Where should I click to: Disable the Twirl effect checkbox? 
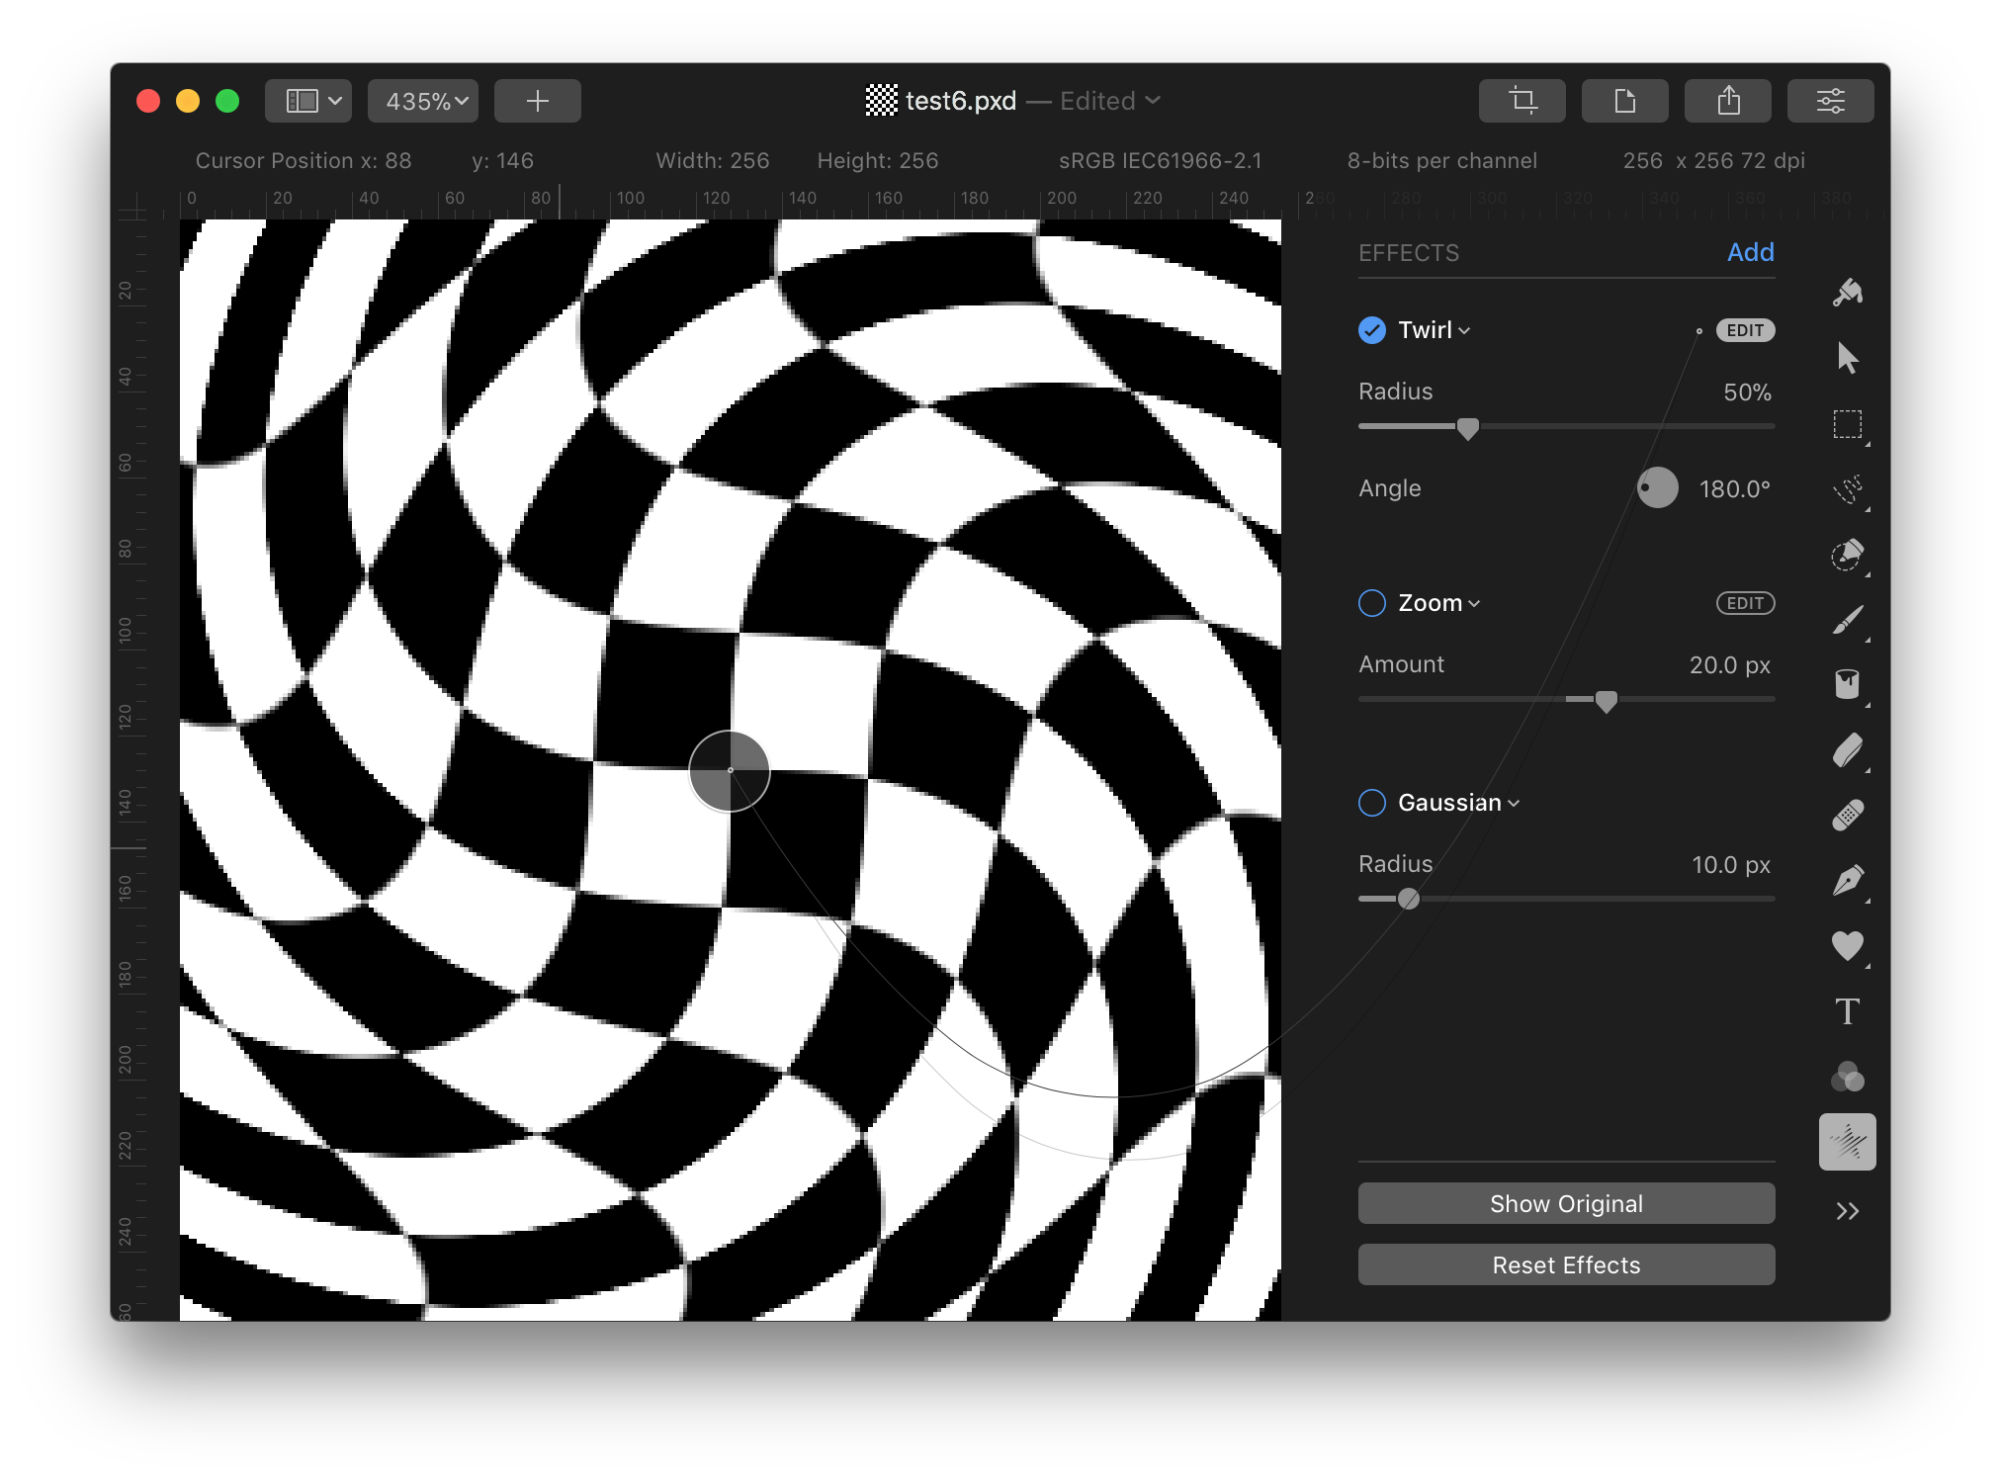(1372, 330)
